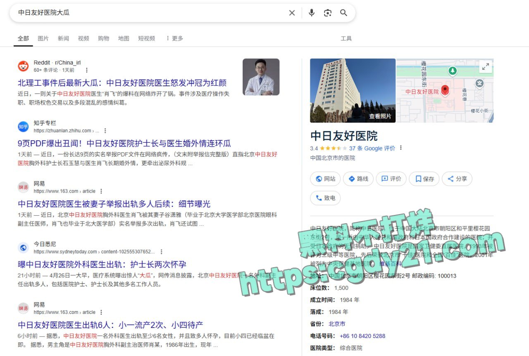This screenshot has width=529, height=356.
Task: Open the 曝中日友好医院外科医生出轨 article
Action: point(102,264)
